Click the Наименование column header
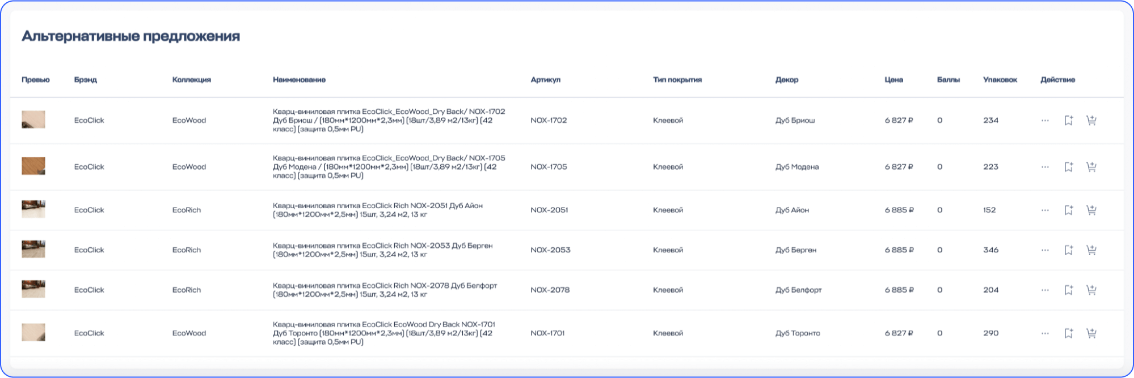The height and width of the screenshot is (378, 1134). [x=299, y=80]
